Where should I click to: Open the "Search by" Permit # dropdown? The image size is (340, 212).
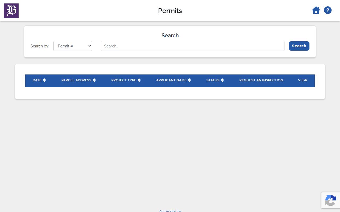pos(73,46)
